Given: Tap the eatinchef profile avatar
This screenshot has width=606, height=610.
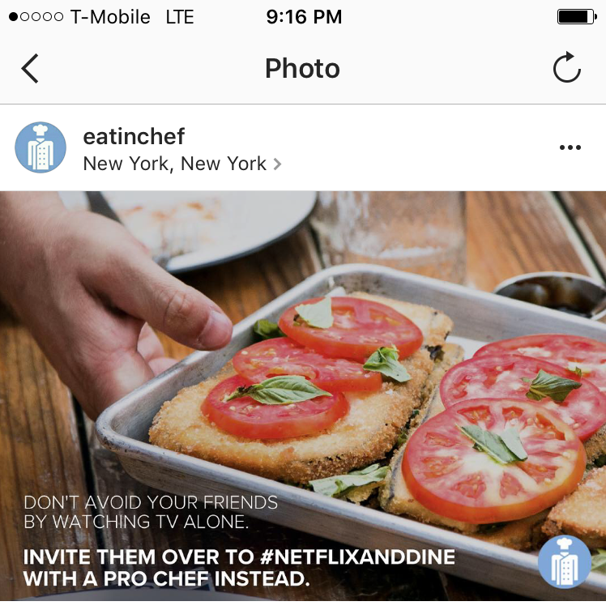Looking at the screenshot, I should [41, 147].
